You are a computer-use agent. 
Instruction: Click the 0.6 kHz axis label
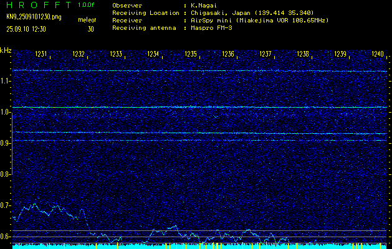click(5, 237)
